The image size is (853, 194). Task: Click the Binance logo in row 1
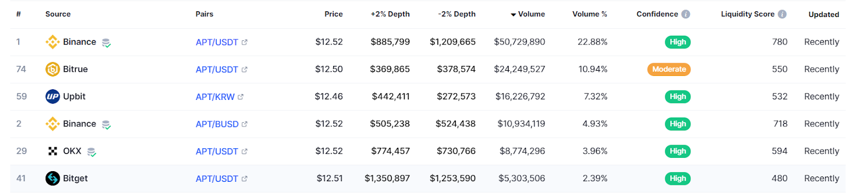[x=52, y=42]
